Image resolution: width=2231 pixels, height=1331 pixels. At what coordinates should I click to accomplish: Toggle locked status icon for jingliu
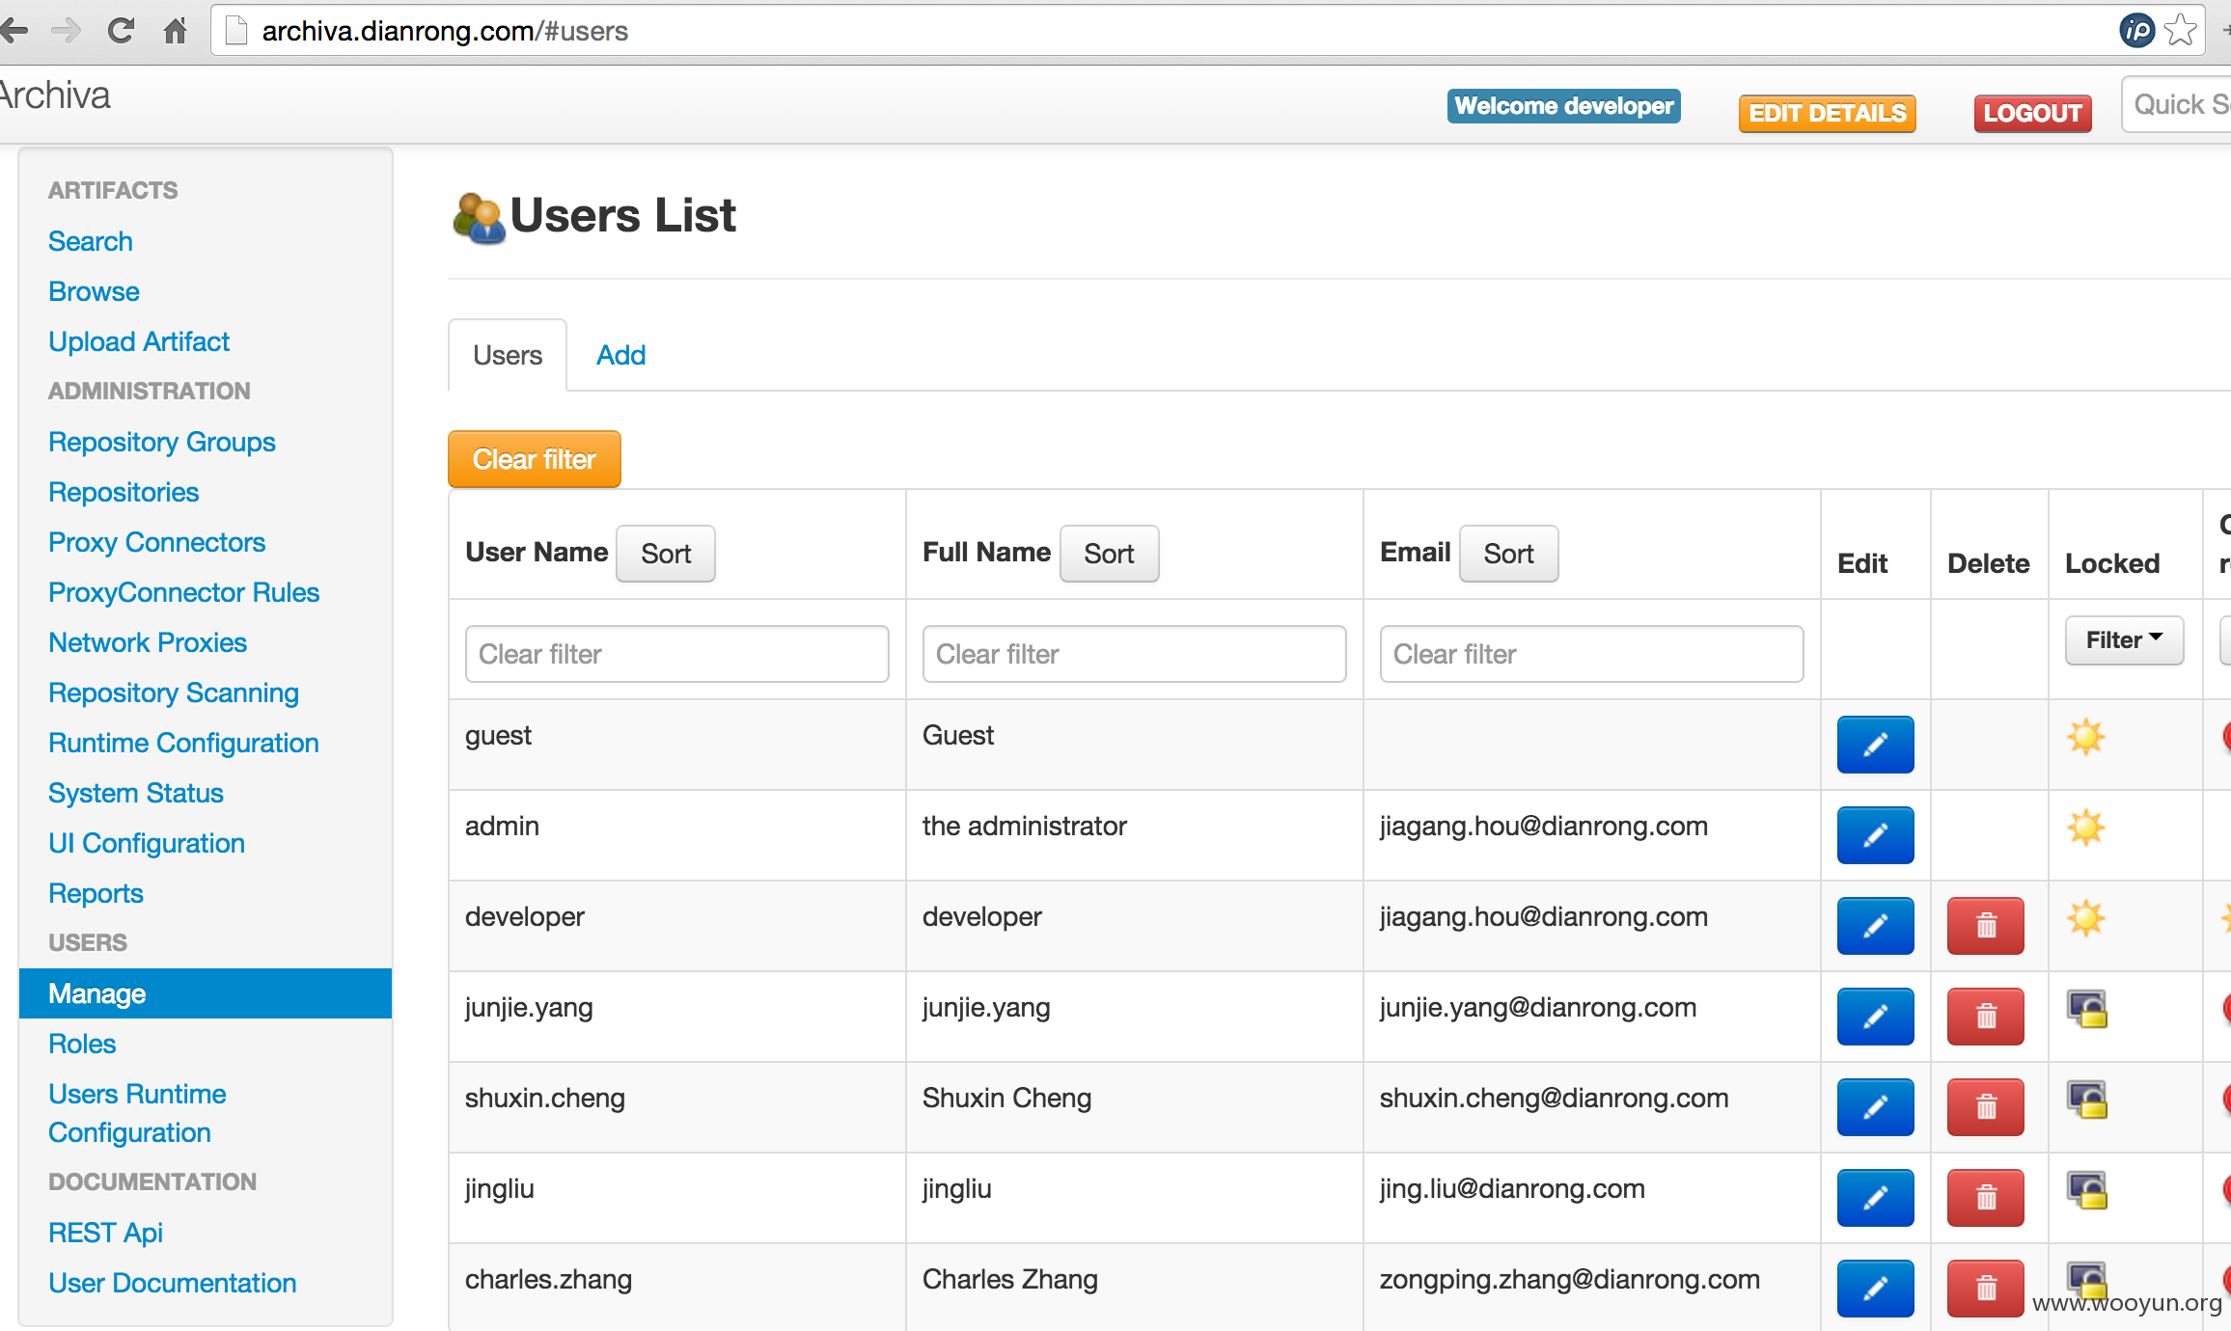click(2086, 1190)
